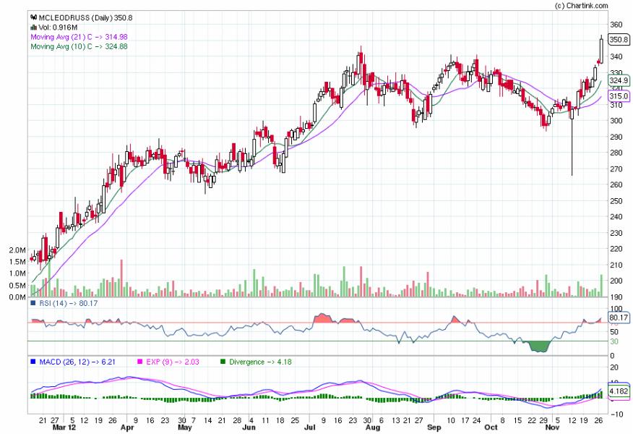Viewport: 633px width, 434px height.
Task: Click the Apr month label on date axis
Action: pyautogui.click(x=127, y=427)
